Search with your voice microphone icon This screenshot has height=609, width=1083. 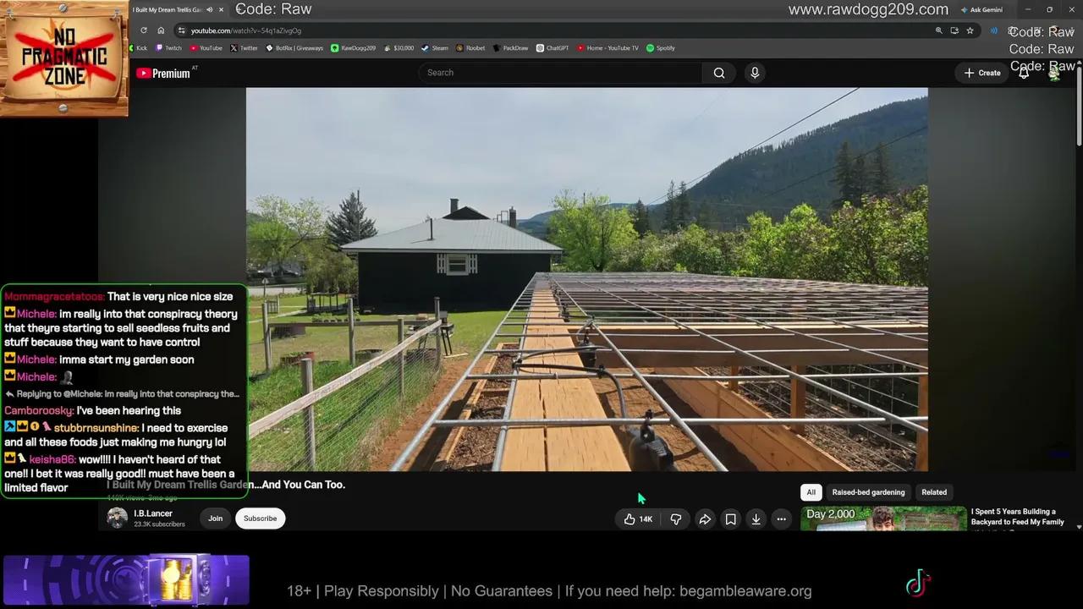coord(755,73)
